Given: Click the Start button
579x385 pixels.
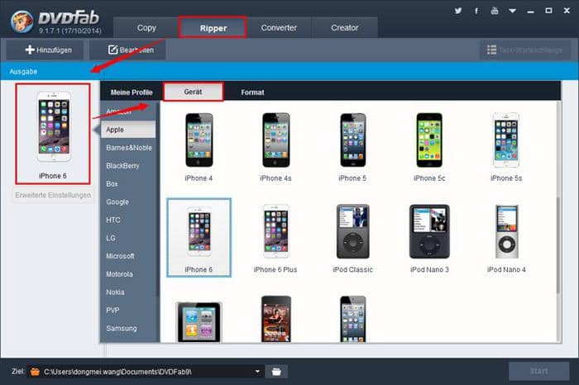Looking at the screenshot, I should 539,371.
